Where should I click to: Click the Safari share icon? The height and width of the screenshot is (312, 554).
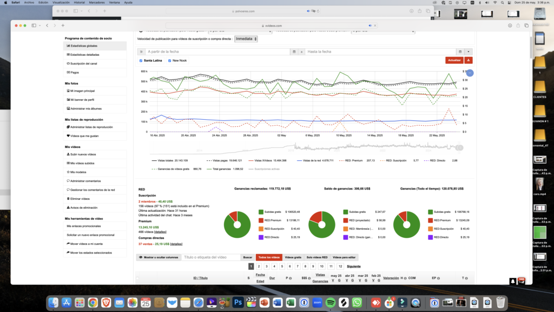tap(518, 25)
